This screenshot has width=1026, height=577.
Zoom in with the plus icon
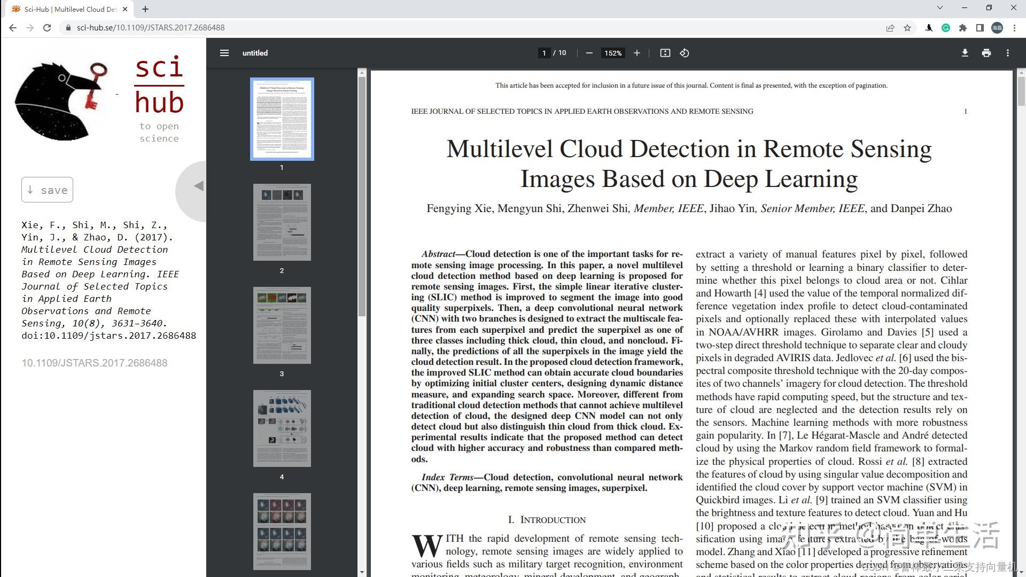(636, 53)
